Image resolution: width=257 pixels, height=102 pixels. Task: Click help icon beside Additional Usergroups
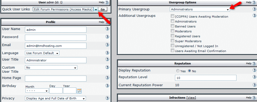click(254, 16)
